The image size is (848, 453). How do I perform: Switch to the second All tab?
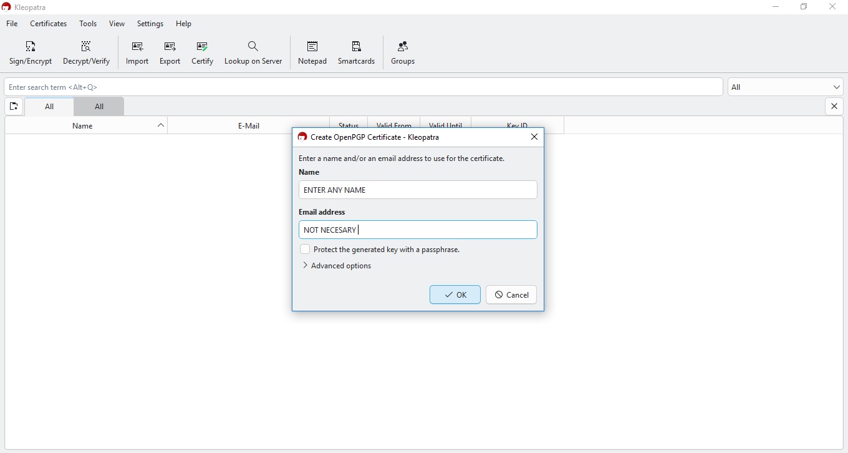[x=99, y=107]
